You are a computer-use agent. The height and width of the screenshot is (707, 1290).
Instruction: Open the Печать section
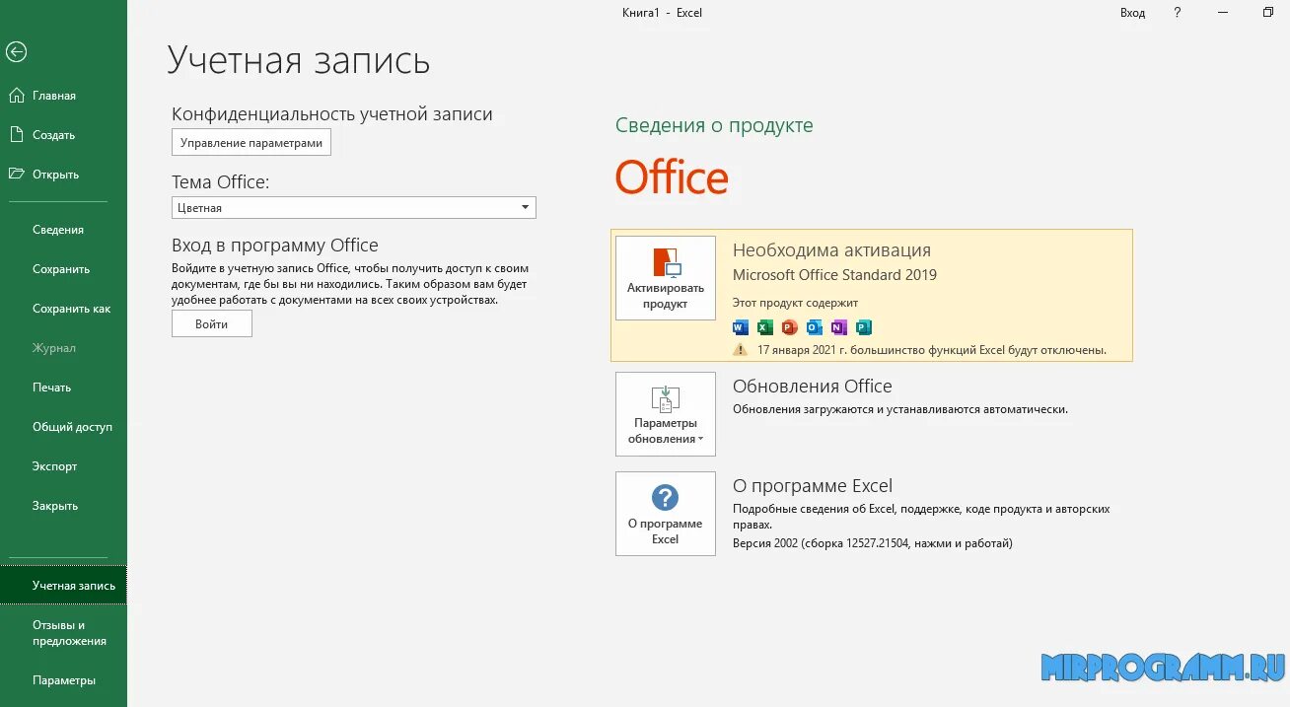click(52, 388)
